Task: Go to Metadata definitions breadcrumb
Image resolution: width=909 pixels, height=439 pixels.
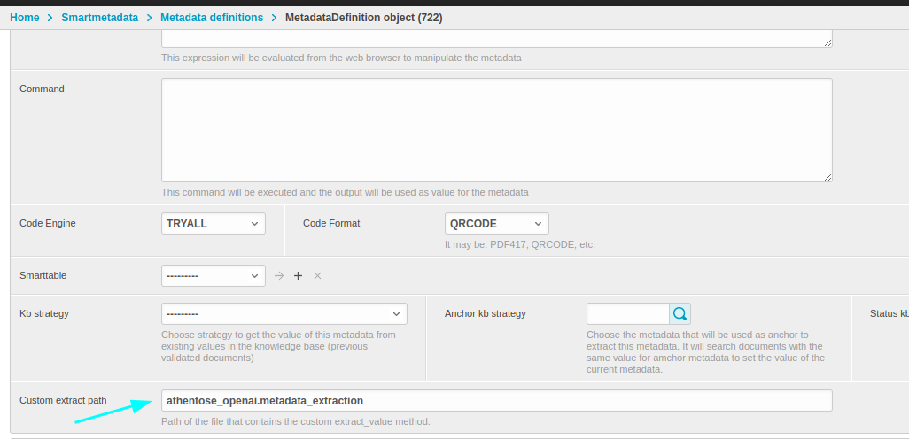Action: click(212, 18)
